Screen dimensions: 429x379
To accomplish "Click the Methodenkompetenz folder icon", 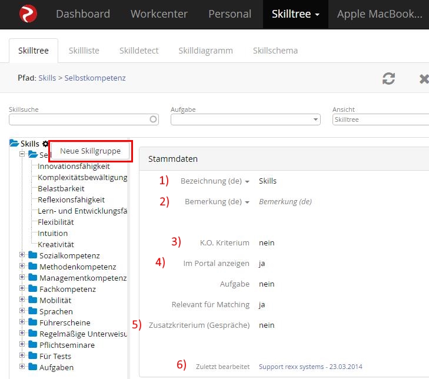I will click(33, 266).
